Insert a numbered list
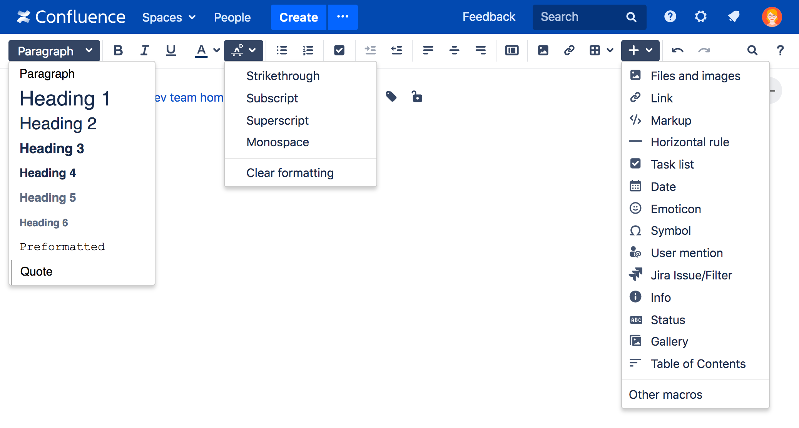Screen dimensions: 799x428 [x=308, y=50]
